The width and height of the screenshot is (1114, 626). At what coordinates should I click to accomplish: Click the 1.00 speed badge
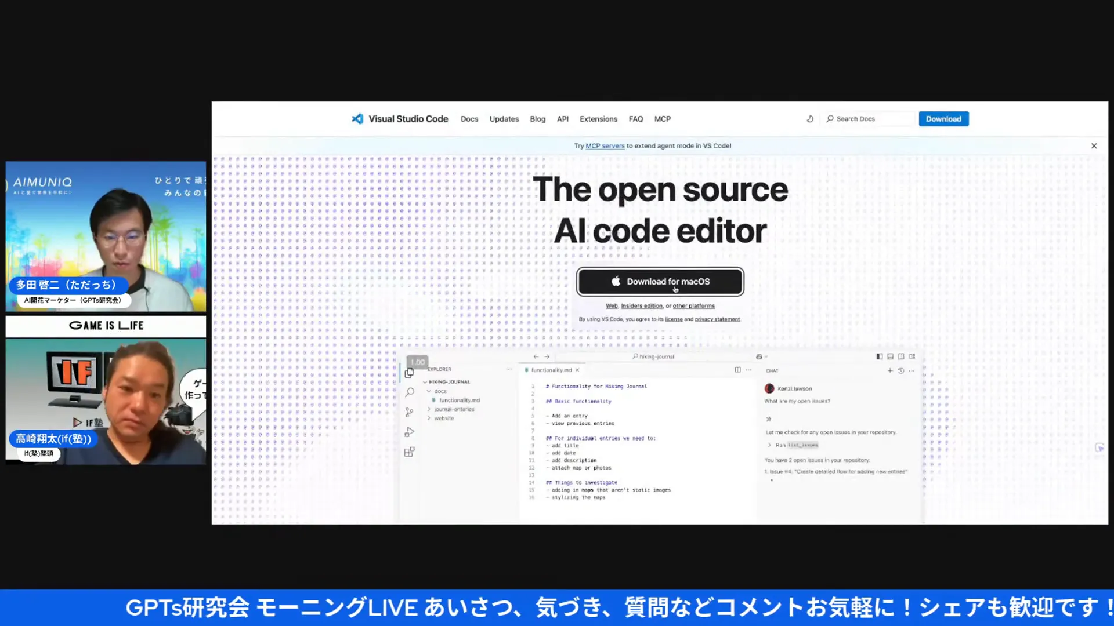[417, 362]
